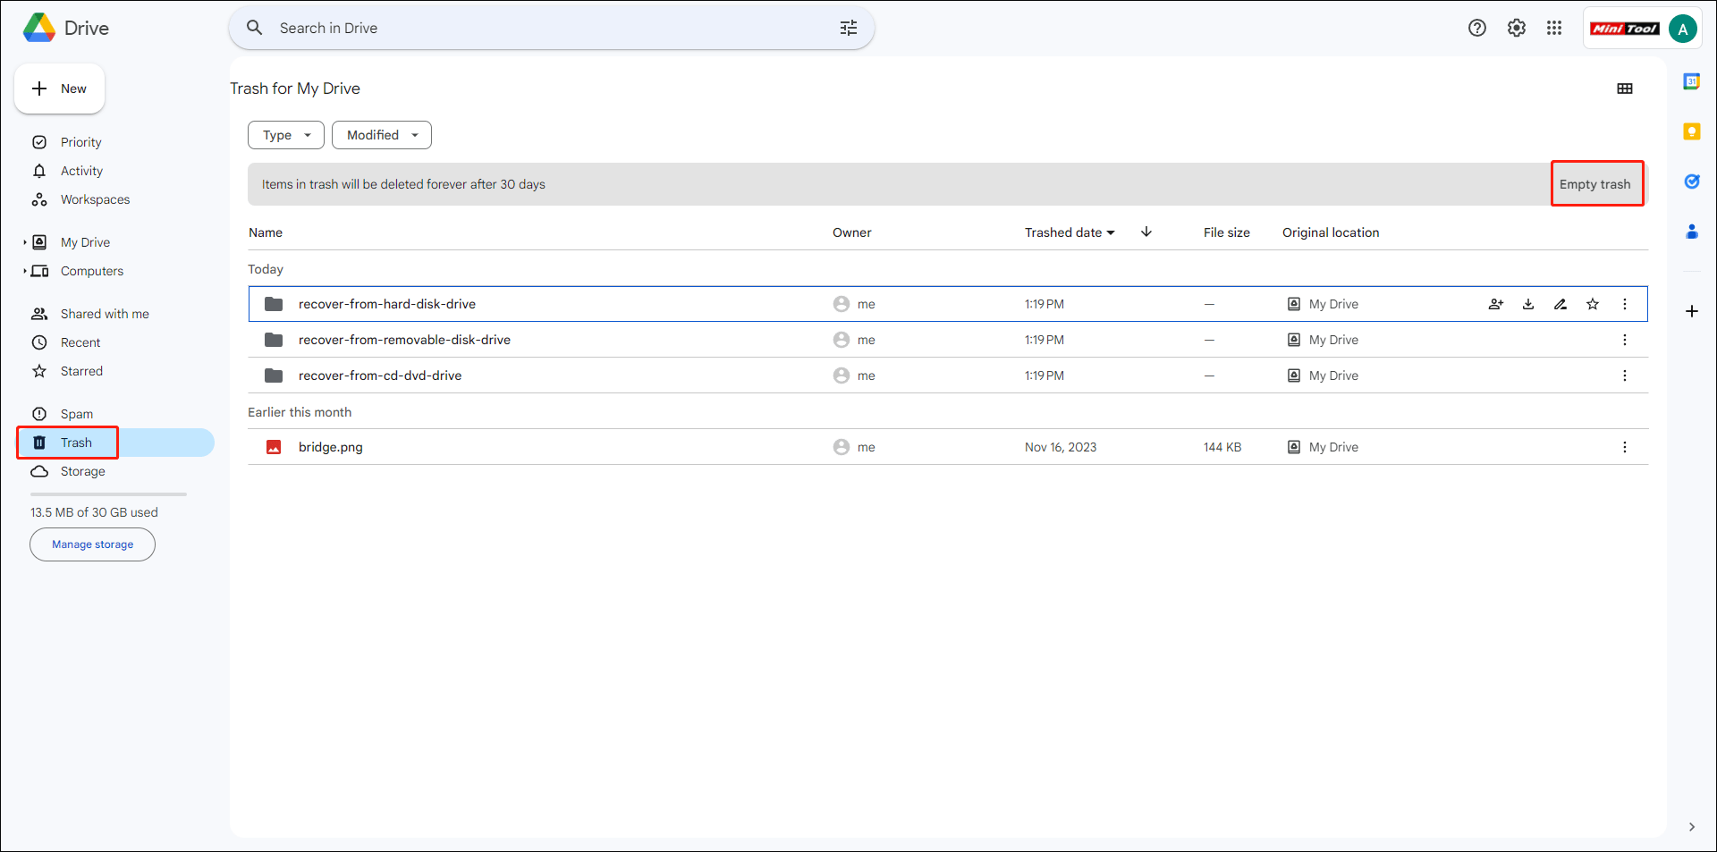
Task: Download the recover-from-hard-disk-drive folder
Action: pos(1528,304)
